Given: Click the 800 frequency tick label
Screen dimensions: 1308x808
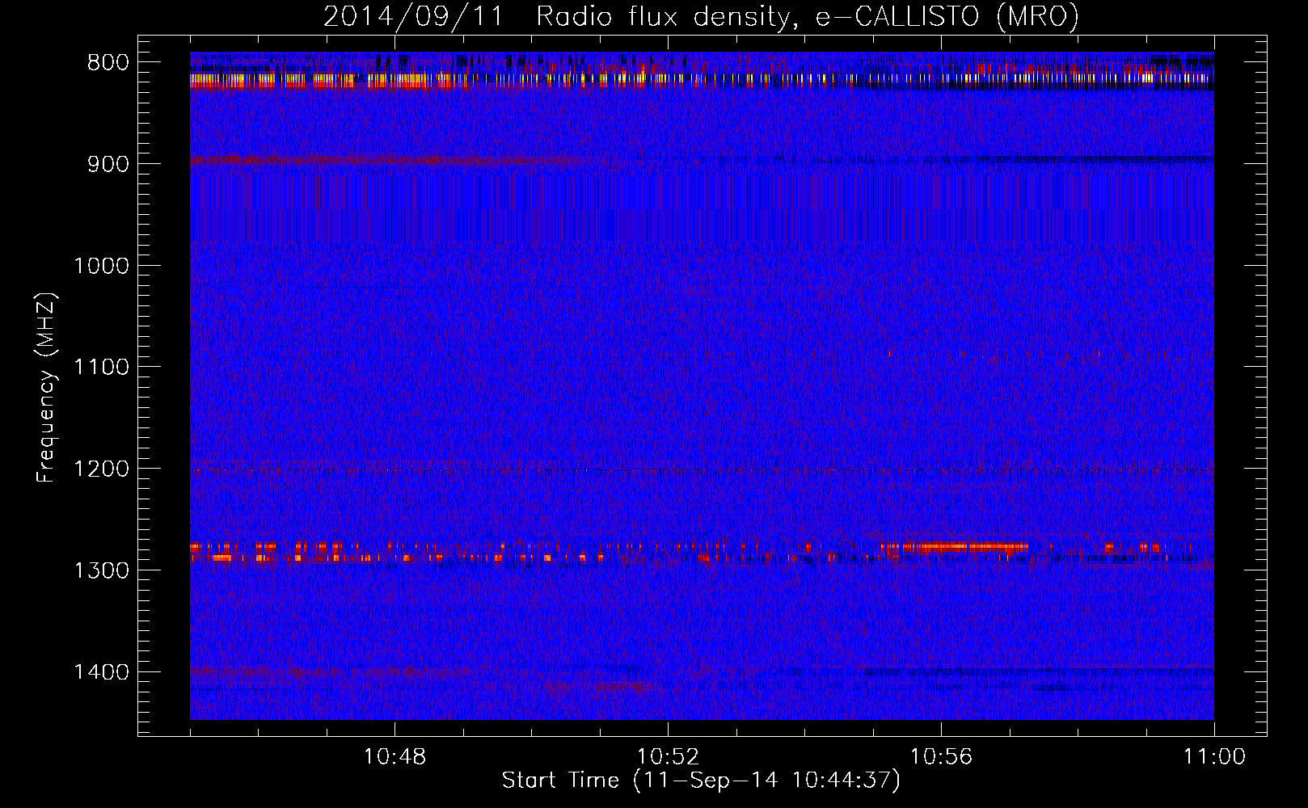Looking at the screenshot, I should [108, 63].
